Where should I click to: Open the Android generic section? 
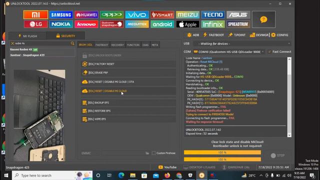pos(162,24)
